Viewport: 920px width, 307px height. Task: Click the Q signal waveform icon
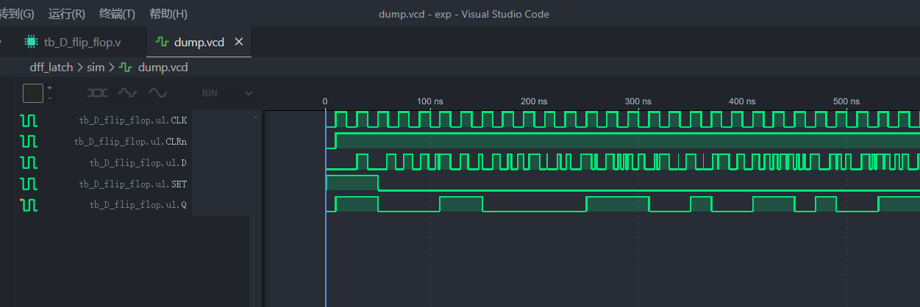point(29,205)
